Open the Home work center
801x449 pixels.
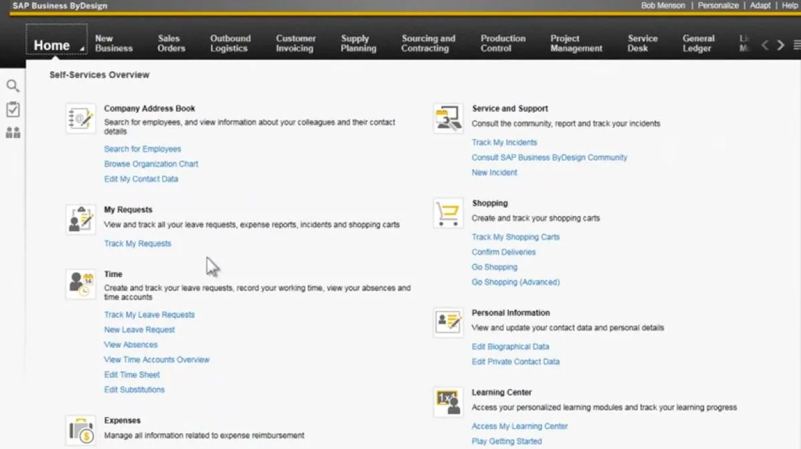coord(52,45)
